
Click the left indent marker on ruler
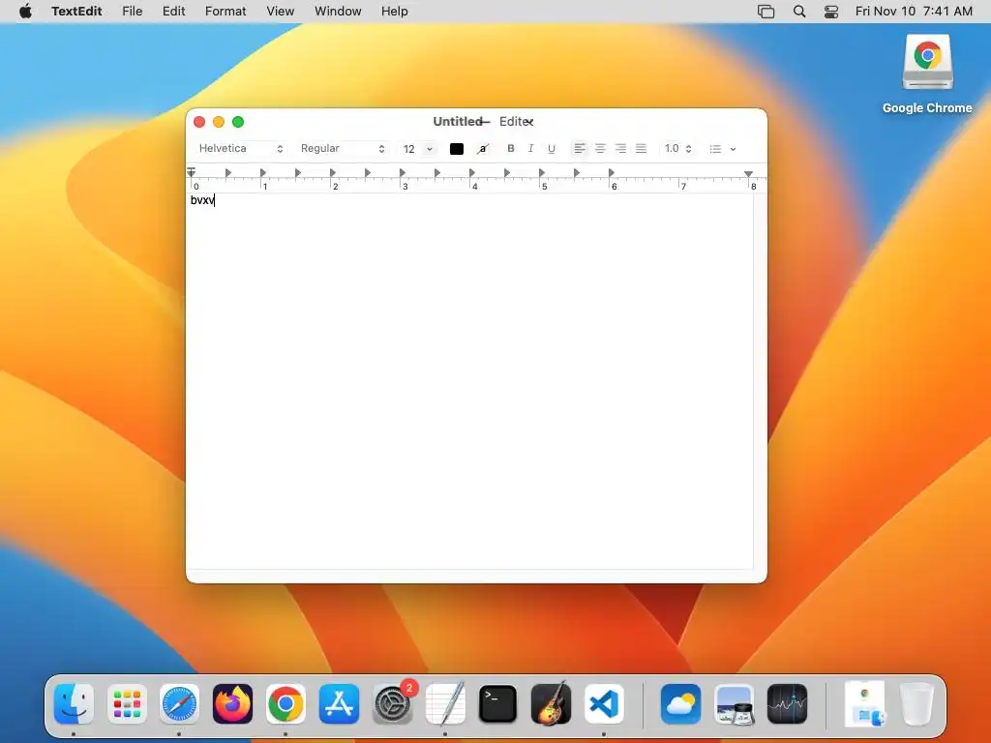click(x=191, y=172)
